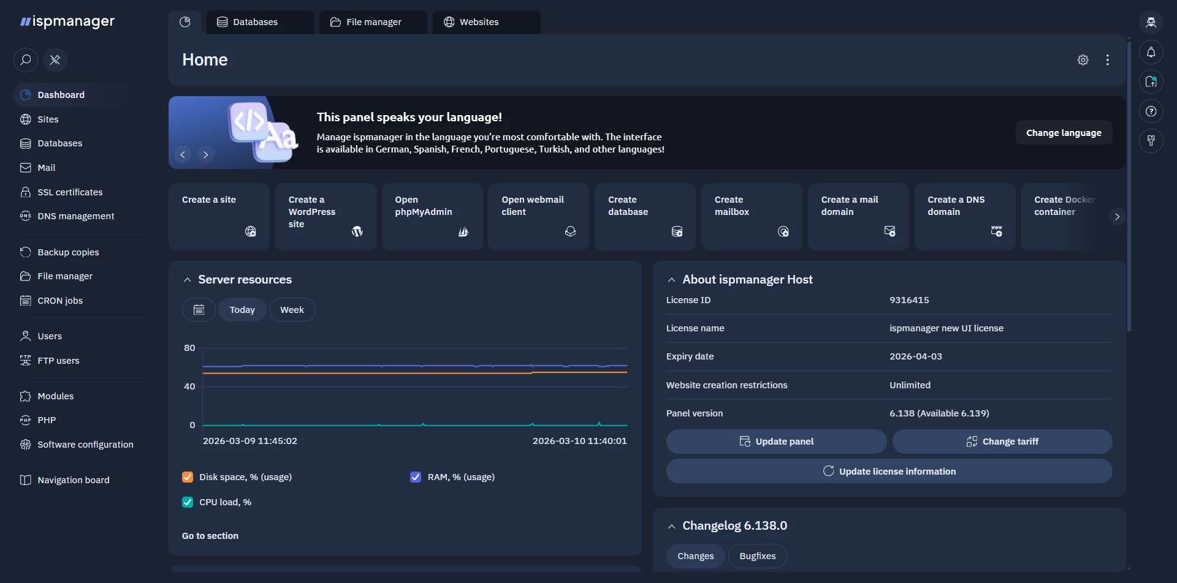Click the Update panel button
The image size is (1177, 583).
click(x=776, y=442)
